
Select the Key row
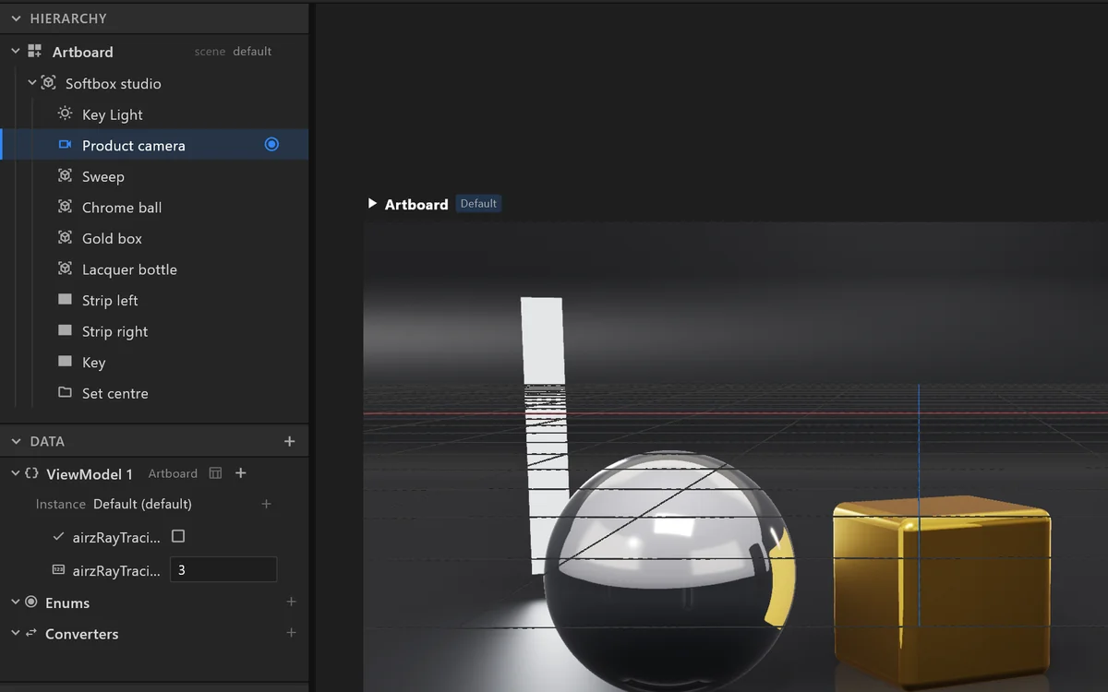tap(154, 362)
